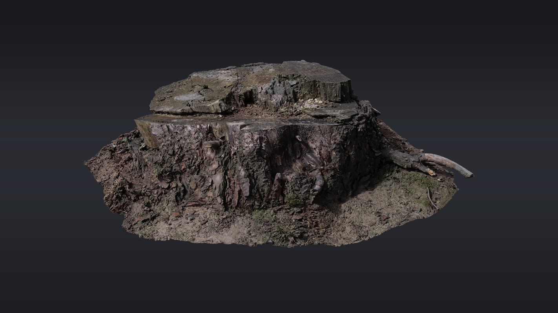Select the debris in the crevice between slabs
The height and width of the screenshot is (313, 558).
coord(255,112)
